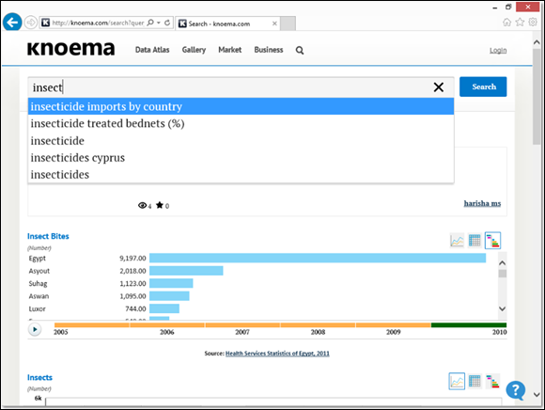Screen dimensions: 545x410
Task: Open browser favorites star icon
Action: point(520,23)
